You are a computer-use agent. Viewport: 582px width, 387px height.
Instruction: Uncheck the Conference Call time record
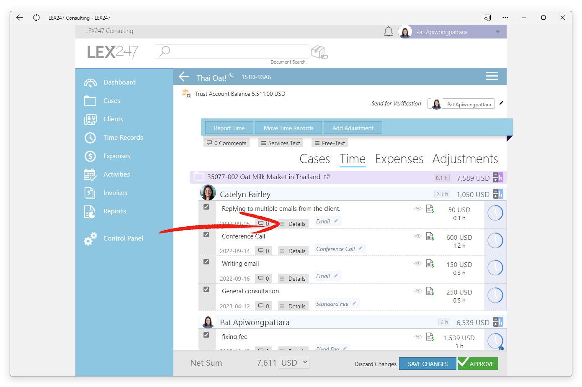(206, 235)
